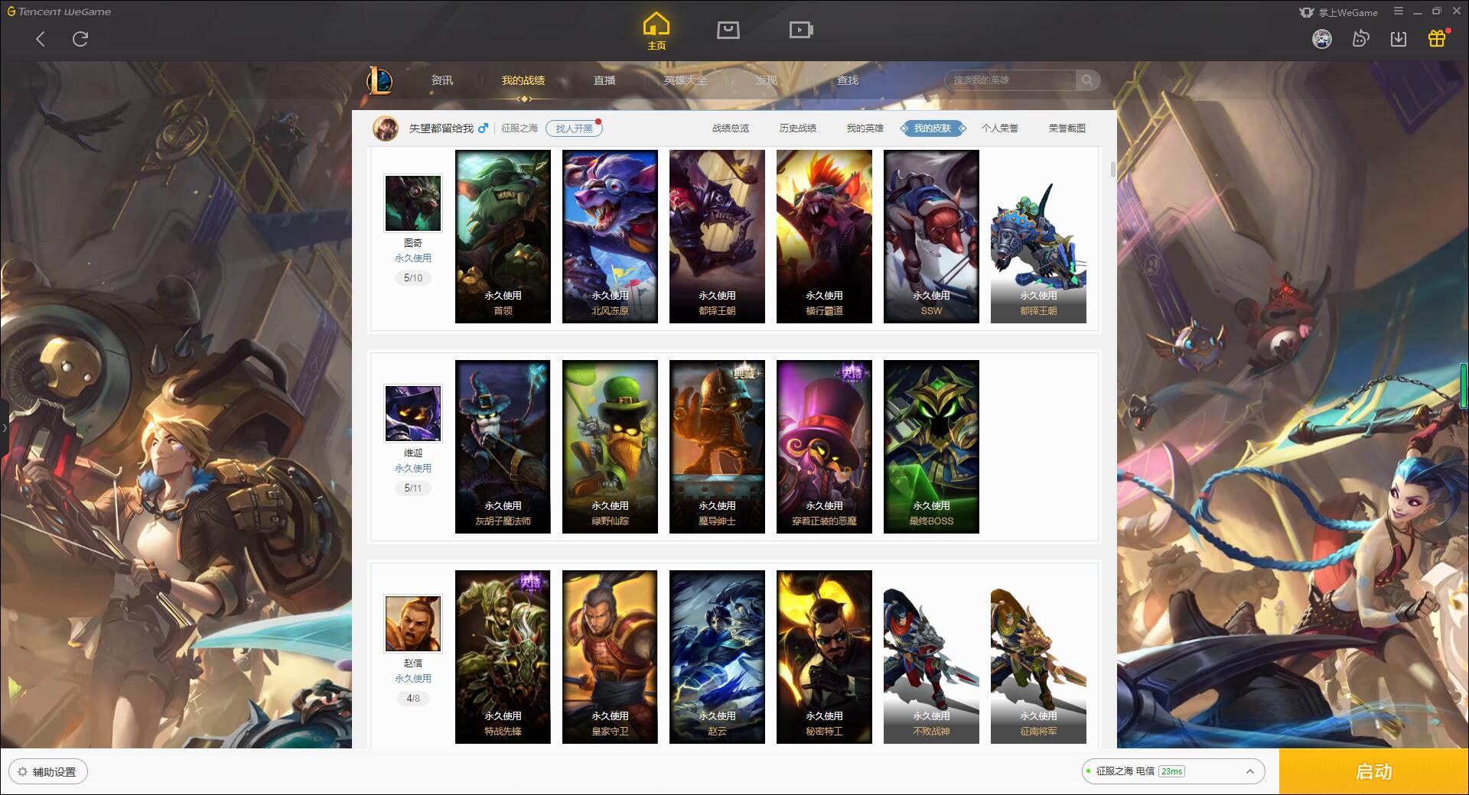Viewport: 1469px width, 795px height.
Task: Open the 秘密特工 skin card
Action: (824, 657)
